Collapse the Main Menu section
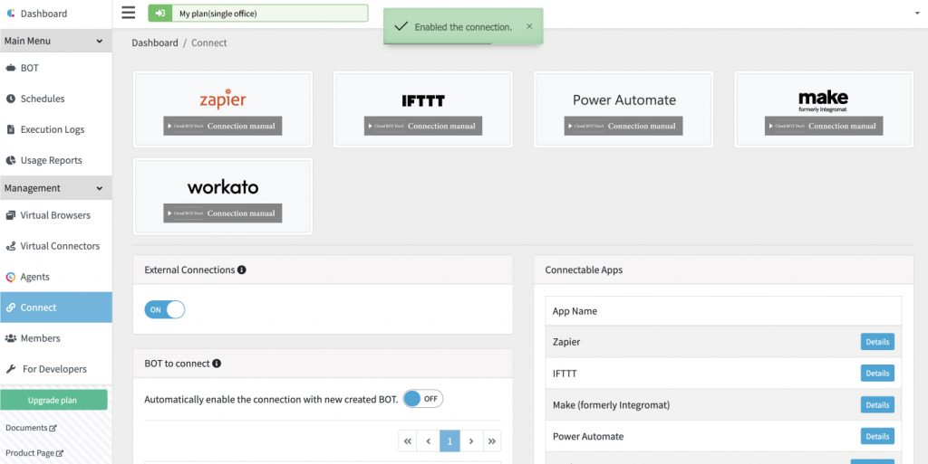Image resolution: width=928 pixels, height=464 pixels. point(55,41)
